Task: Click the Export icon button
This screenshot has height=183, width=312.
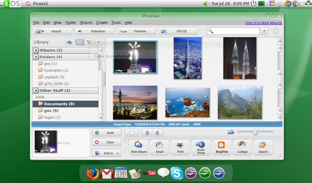Action: [263, 148]
